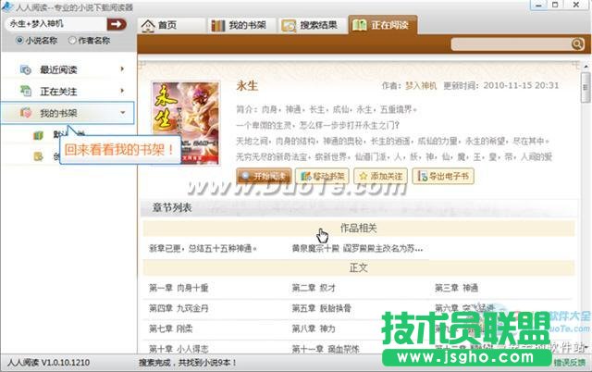Click the 我的书架 tab books icon

coord(218,25)
